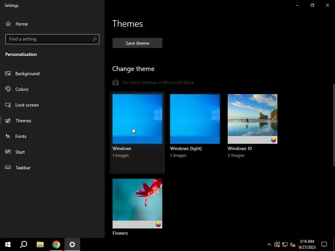Show hidden system tray icons
The height and width of the screenshot is (251, 335).
(x=269, y=244)
